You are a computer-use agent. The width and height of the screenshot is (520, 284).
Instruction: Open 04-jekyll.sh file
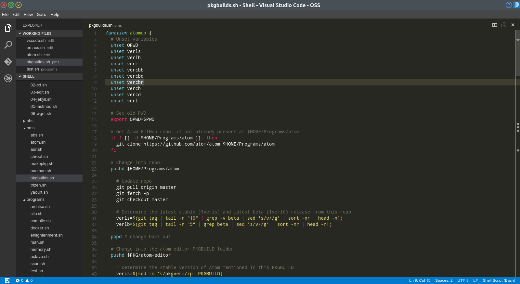49,99
